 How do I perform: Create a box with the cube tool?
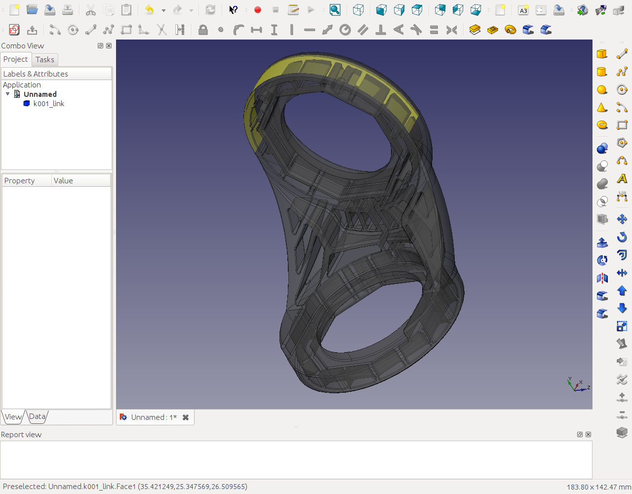pos(601,54)
